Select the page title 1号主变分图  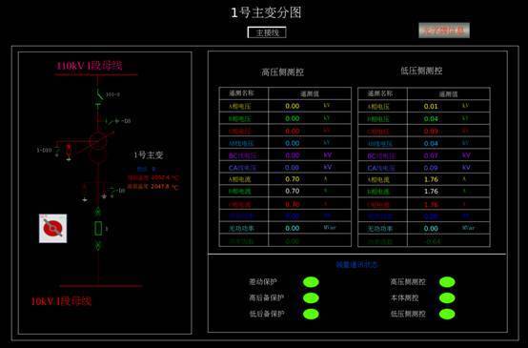[266, 12]
